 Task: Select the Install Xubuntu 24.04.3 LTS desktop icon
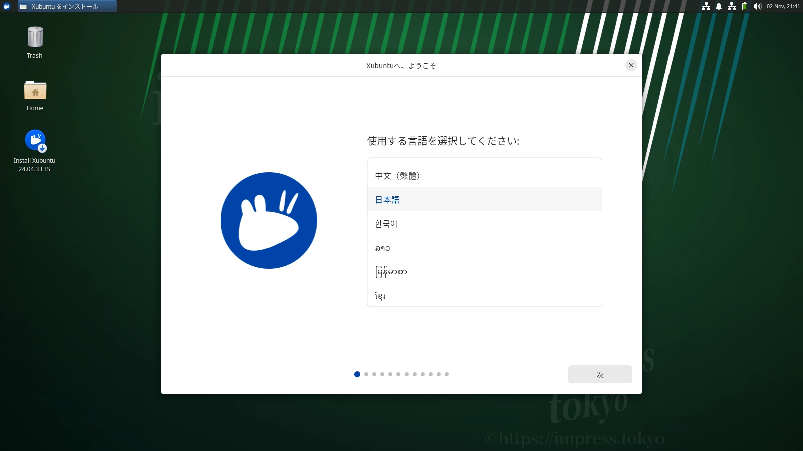[x=35, y=151]
